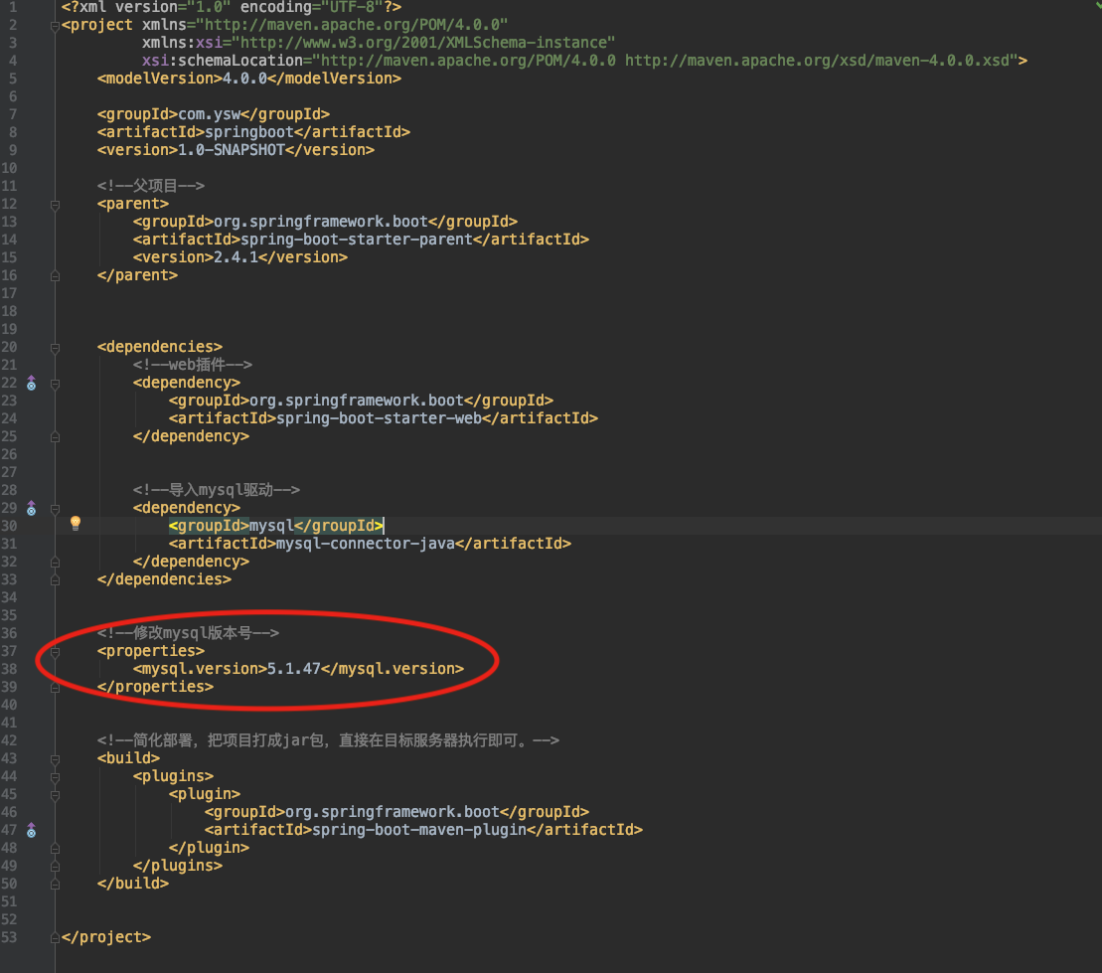Click groupId line inside the <plugin> block
This screenshot has height=973, width=1102.
tap(396, 812)
